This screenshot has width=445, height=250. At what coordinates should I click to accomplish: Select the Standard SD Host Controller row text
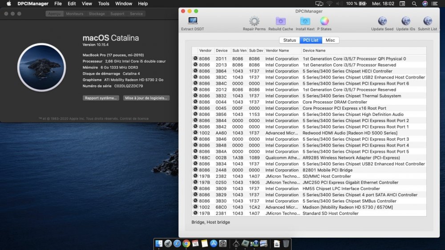point(330,213)
